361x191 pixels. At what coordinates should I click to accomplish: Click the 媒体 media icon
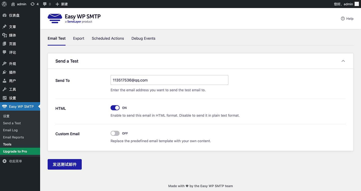click(4, 35)
